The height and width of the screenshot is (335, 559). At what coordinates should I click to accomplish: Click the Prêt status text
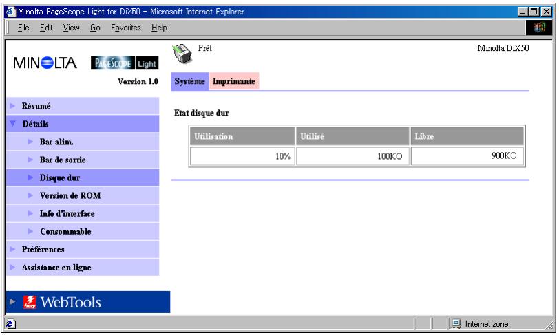[205, 48]
